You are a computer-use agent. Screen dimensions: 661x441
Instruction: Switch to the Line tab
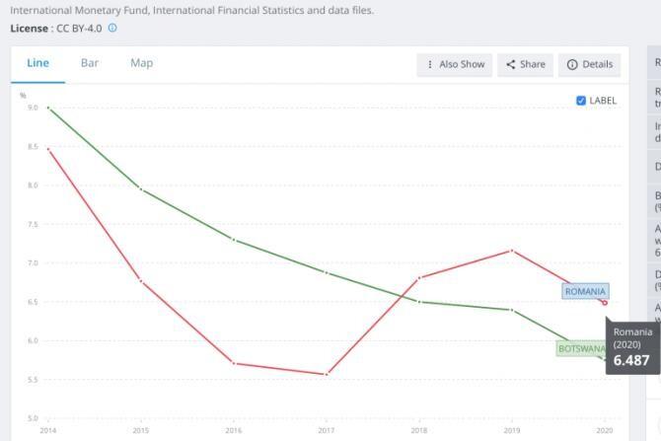37,63
